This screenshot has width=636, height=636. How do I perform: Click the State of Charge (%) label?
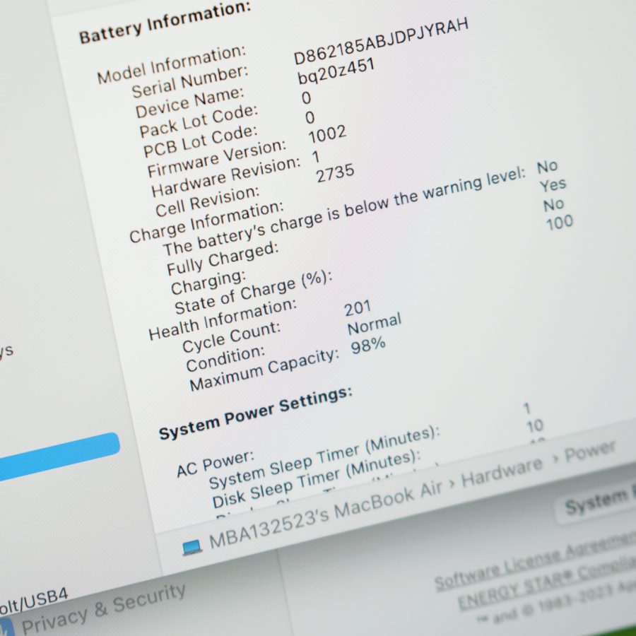pos(254,292)
